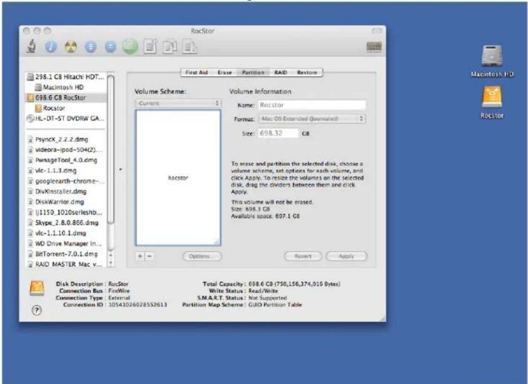Image resolution: width=528 pixels, height=384 pixels.
Task: Select vlc-1.1.3.dmg in sidebar
Action: pos(66,171)
